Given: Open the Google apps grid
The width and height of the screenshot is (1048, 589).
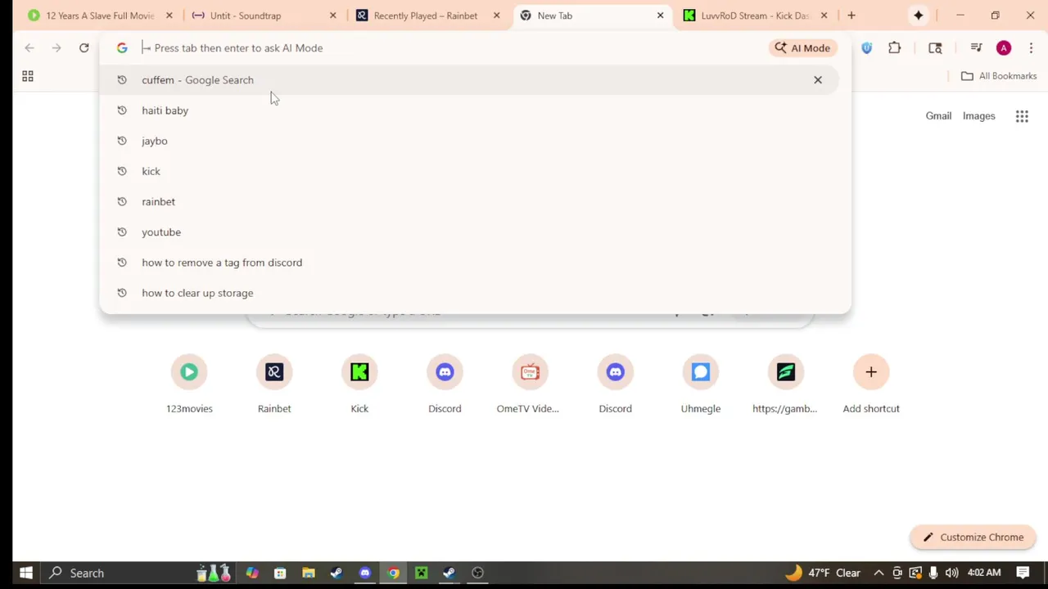Looking at the screenshot, I should pos(1022,116).
